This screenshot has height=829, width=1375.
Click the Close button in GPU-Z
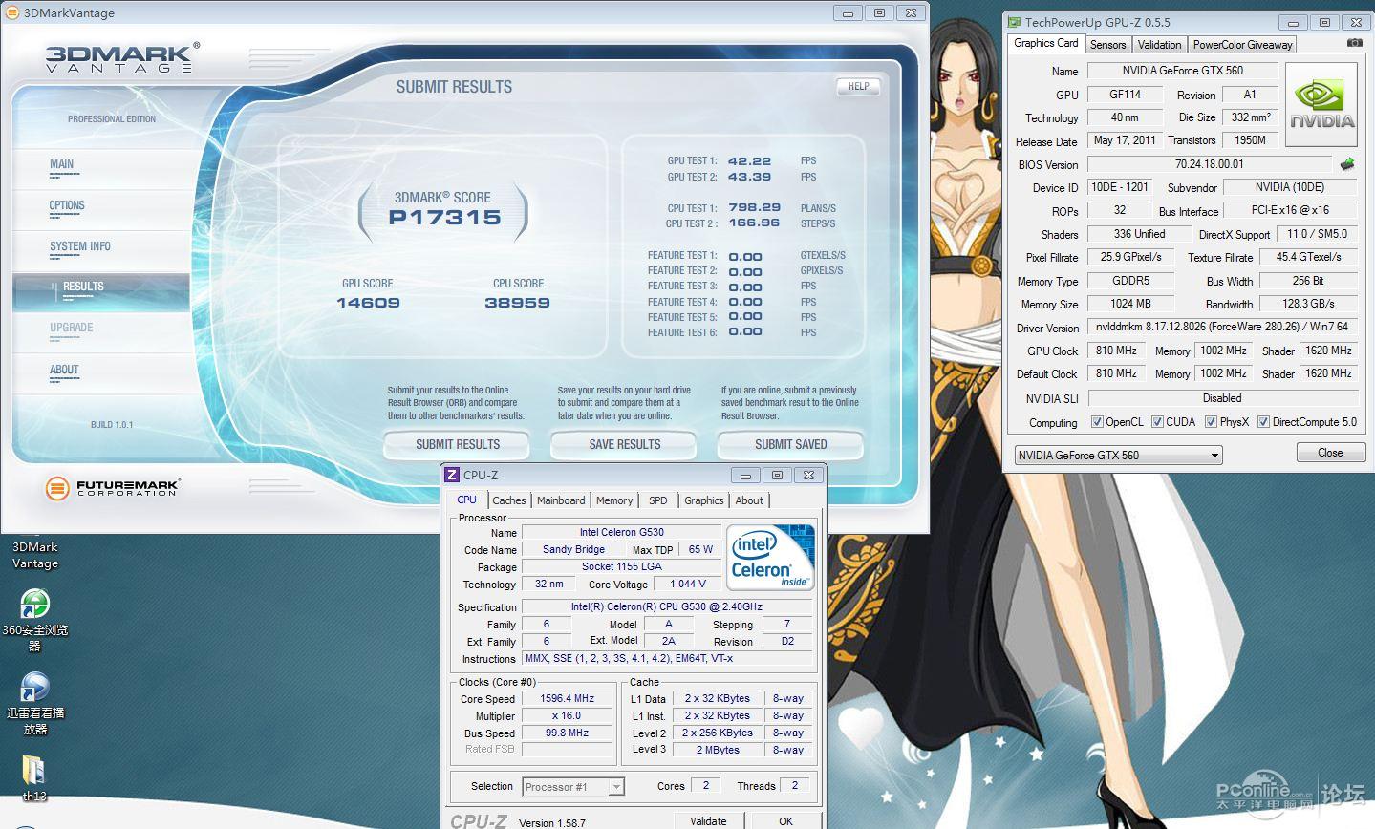tap(1330, 453)
